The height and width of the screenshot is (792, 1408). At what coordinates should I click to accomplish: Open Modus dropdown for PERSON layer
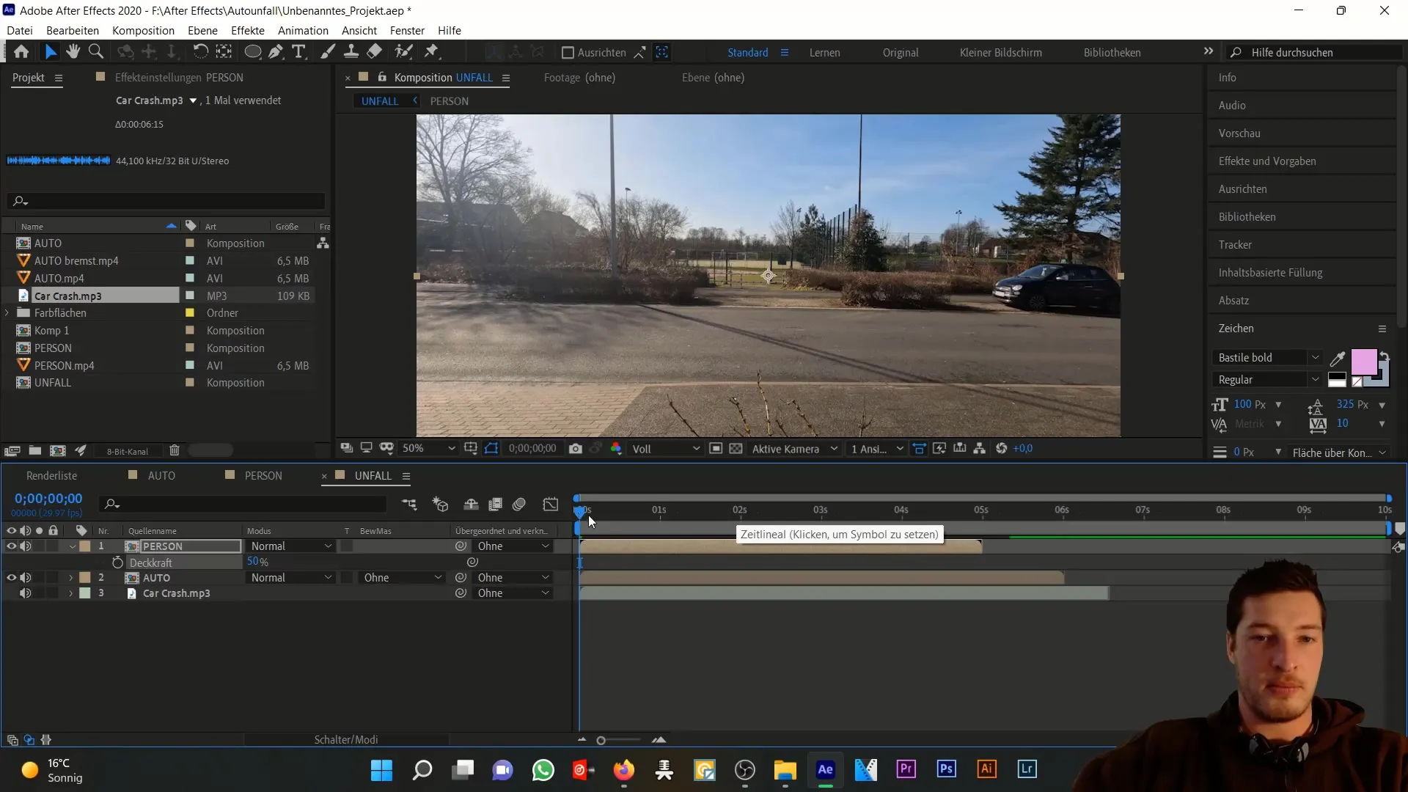coord(290,546)
